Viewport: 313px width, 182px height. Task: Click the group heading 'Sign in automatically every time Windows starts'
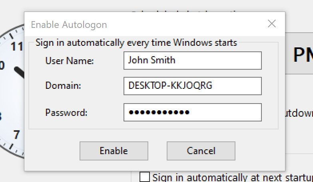click(x=136, y=43)
